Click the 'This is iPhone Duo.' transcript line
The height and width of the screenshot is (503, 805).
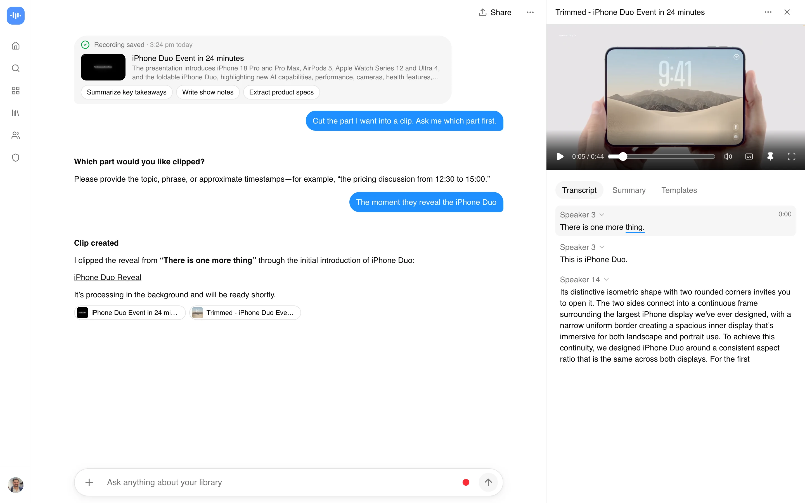coord(594,260)
